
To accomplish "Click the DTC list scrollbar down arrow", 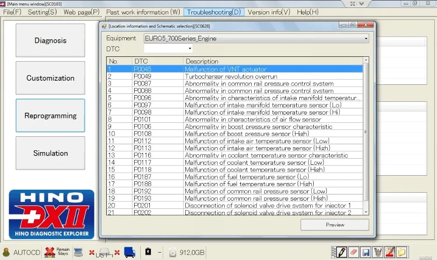I will tap(365, 212).
